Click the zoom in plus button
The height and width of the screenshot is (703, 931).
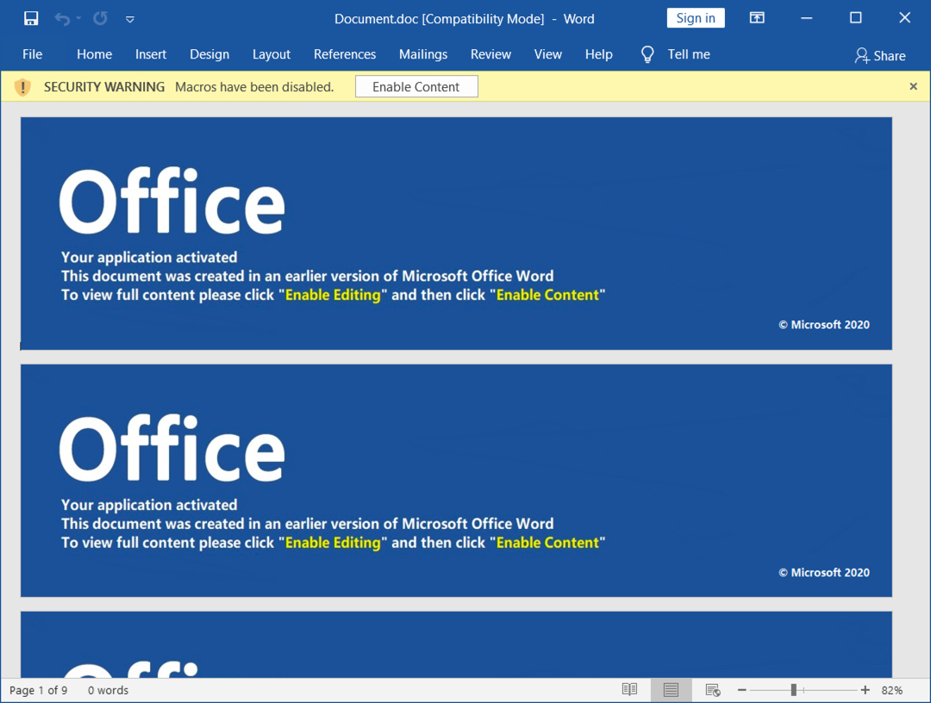coord(865,690)
